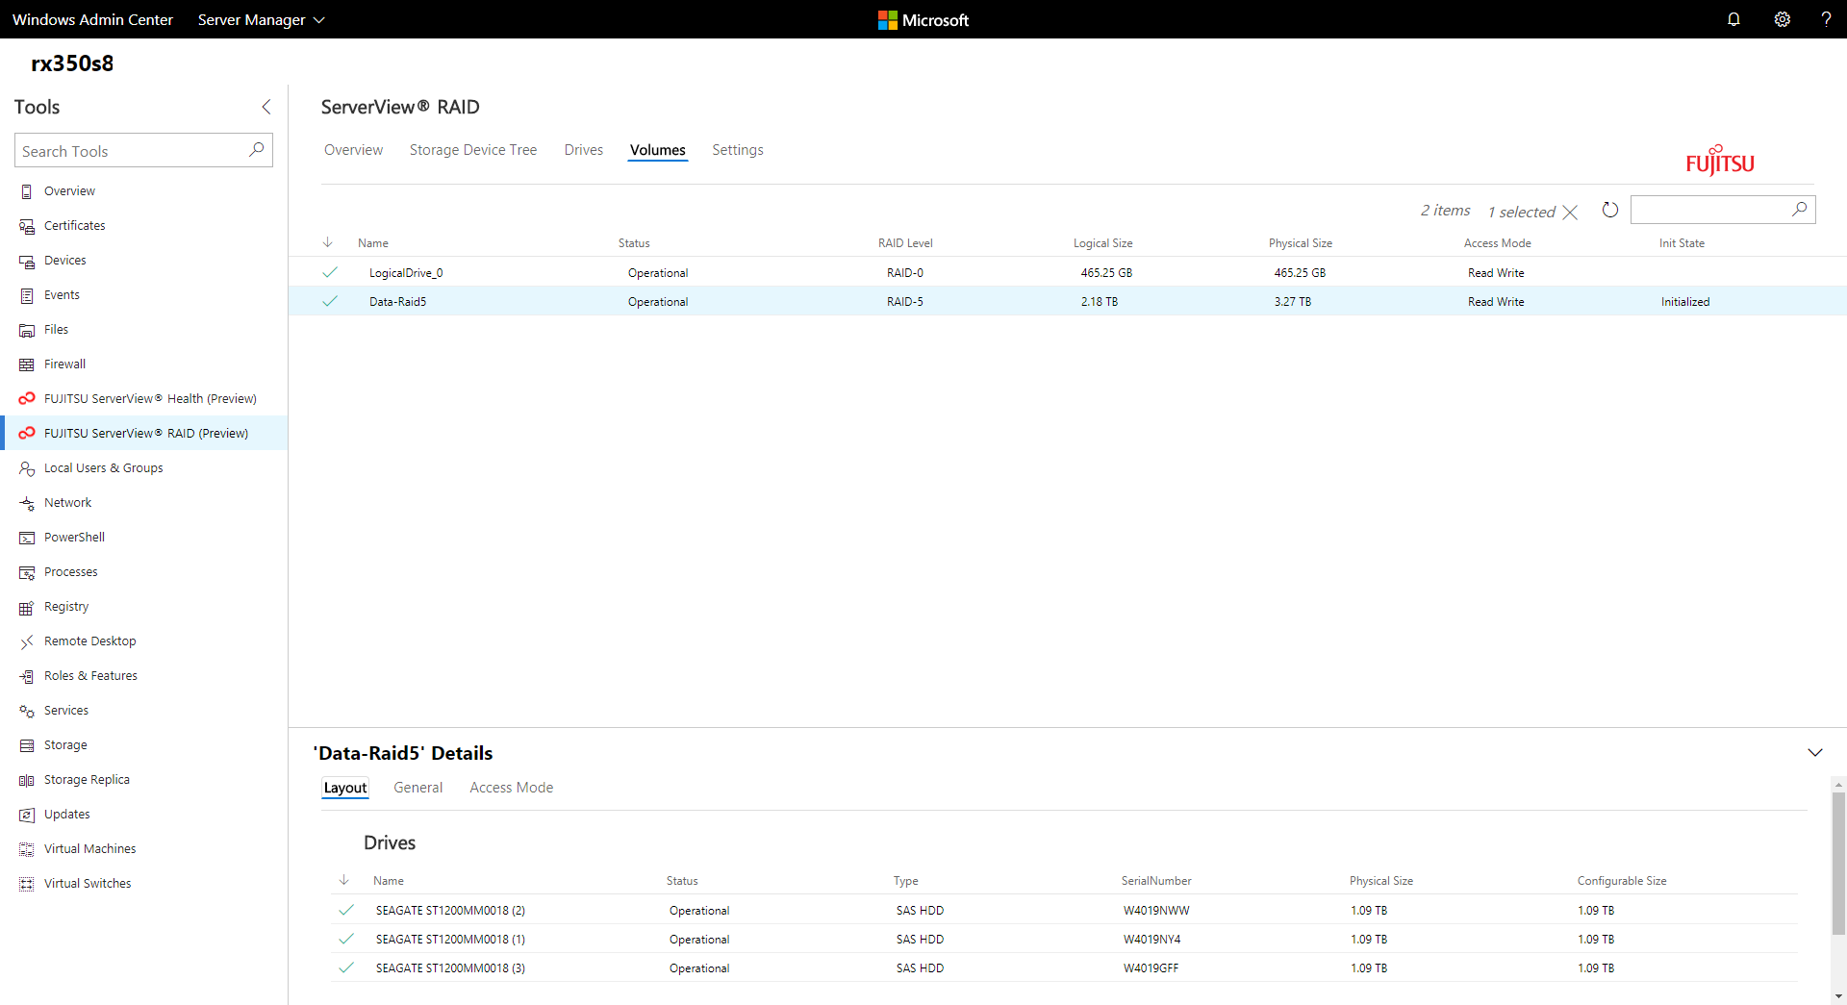
Task: Sort drives by Configurable Size column
Action: 1622,881
